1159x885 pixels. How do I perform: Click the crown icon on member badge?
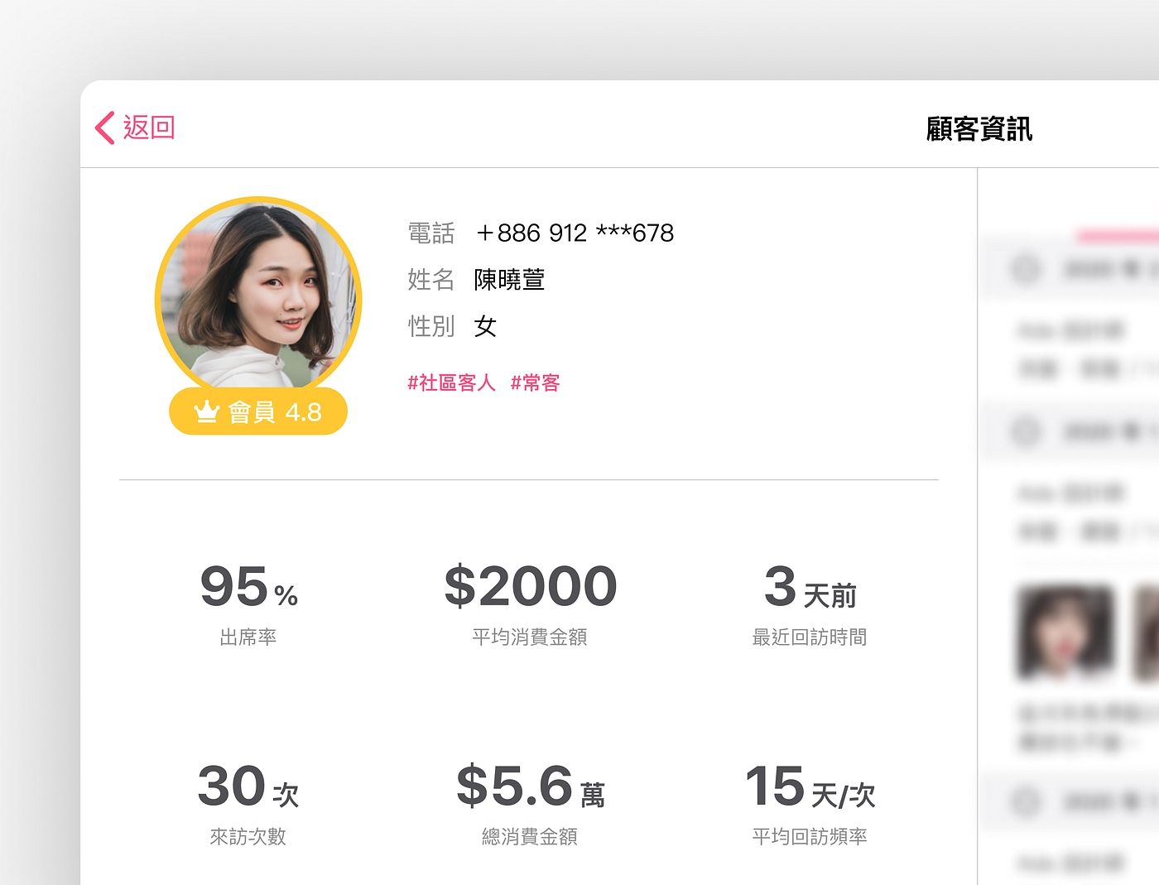pyautogui.click(x=206, y=411)
